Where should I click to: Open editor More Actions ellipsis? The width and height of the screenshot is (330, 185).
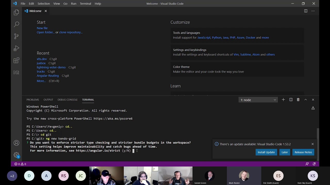tap(313, 11)
